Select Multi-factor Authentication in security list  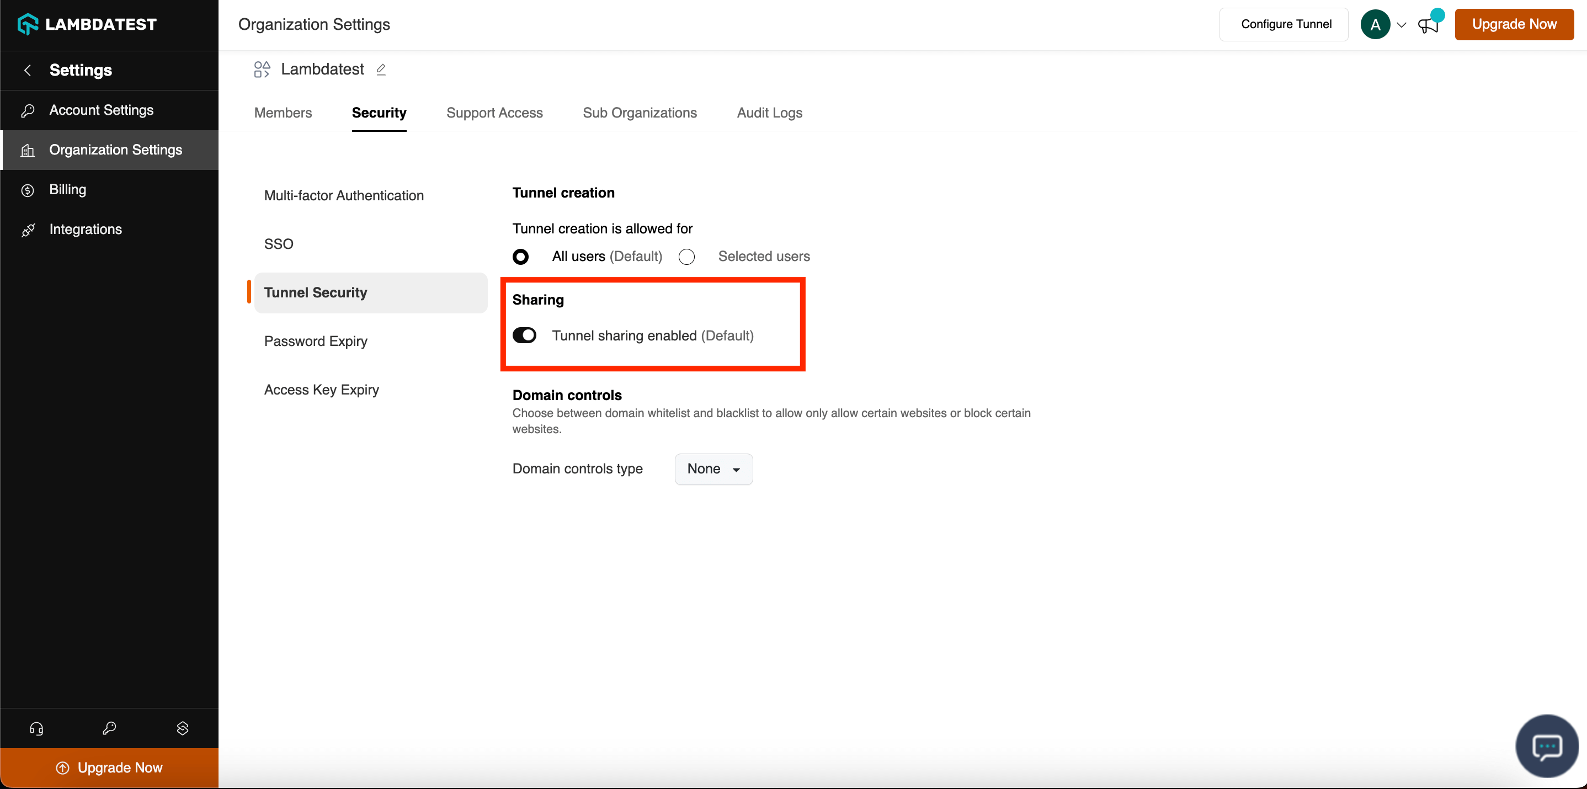pyautogui.click(x=344, y=195)
